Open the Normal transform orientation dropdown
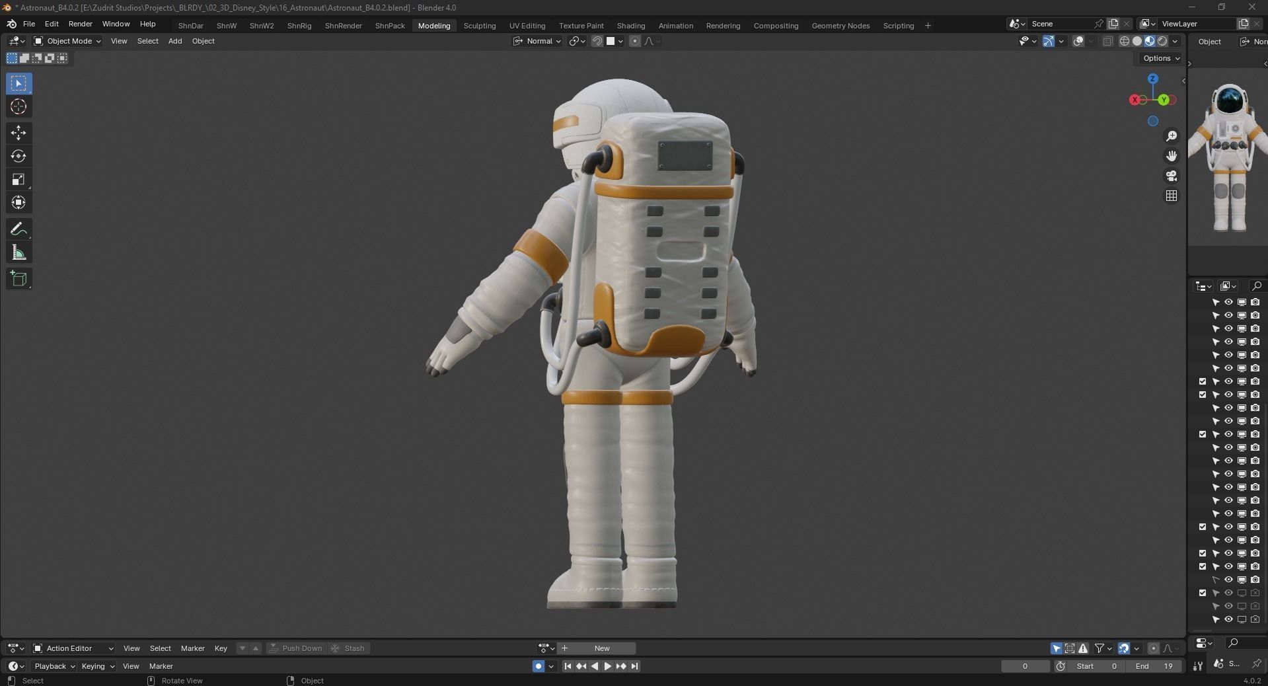This screenshot has width=1268, height=686. pos(537,41)
